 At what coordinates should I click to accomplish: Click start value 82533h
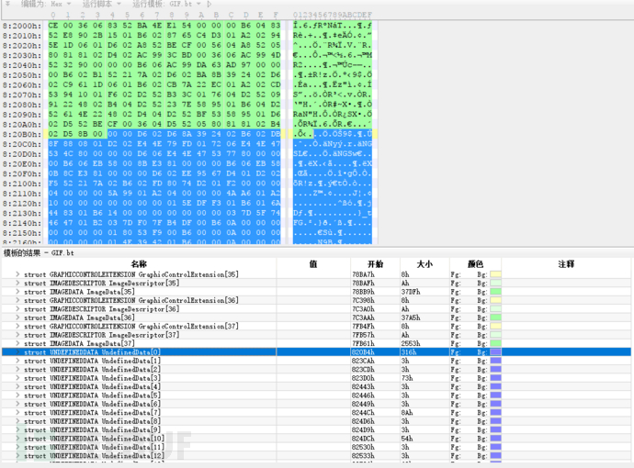pyautogui.click(x=364, y=456)
